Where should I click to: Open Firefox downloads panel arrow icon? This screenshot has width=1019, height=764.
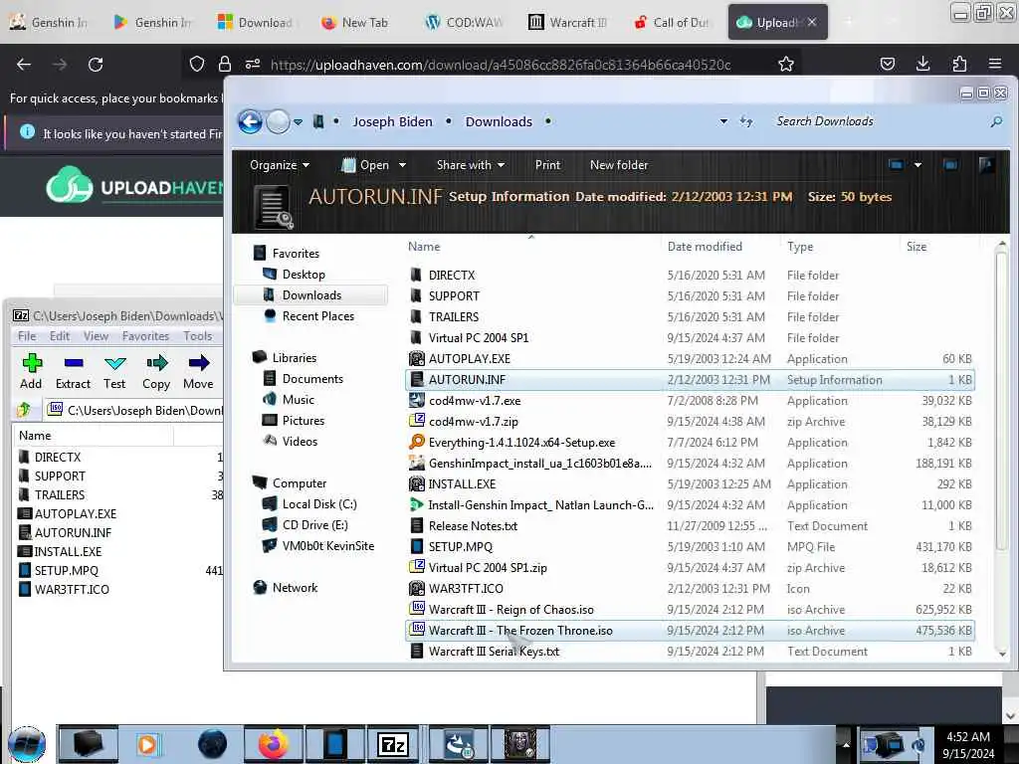(922, 64)
